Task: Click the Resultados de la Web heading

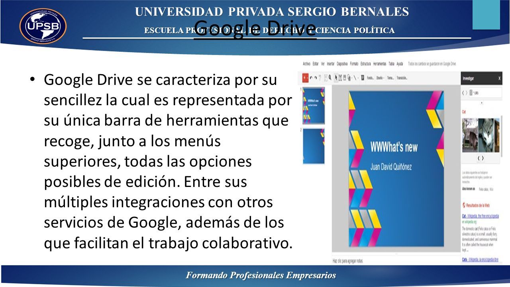Action: [x=478, y=206]
